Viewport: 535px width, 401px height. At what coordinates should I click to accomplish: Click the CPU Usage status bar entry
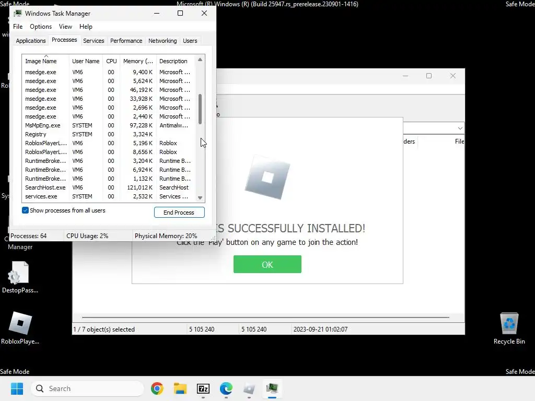point(87,236)
